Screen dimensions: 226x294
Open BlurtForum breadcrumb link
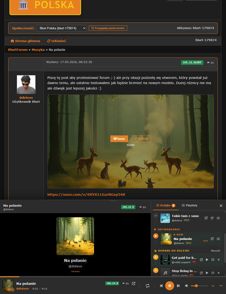(x=18, y=50)
